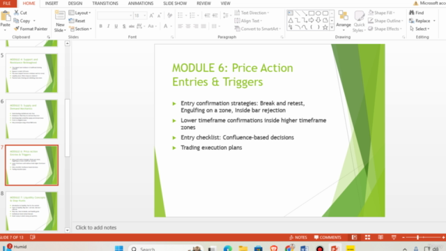This screenshot has height=251, width=446.
Task: Open Character Spacing dropdown
Action: (x=141, y=26)
